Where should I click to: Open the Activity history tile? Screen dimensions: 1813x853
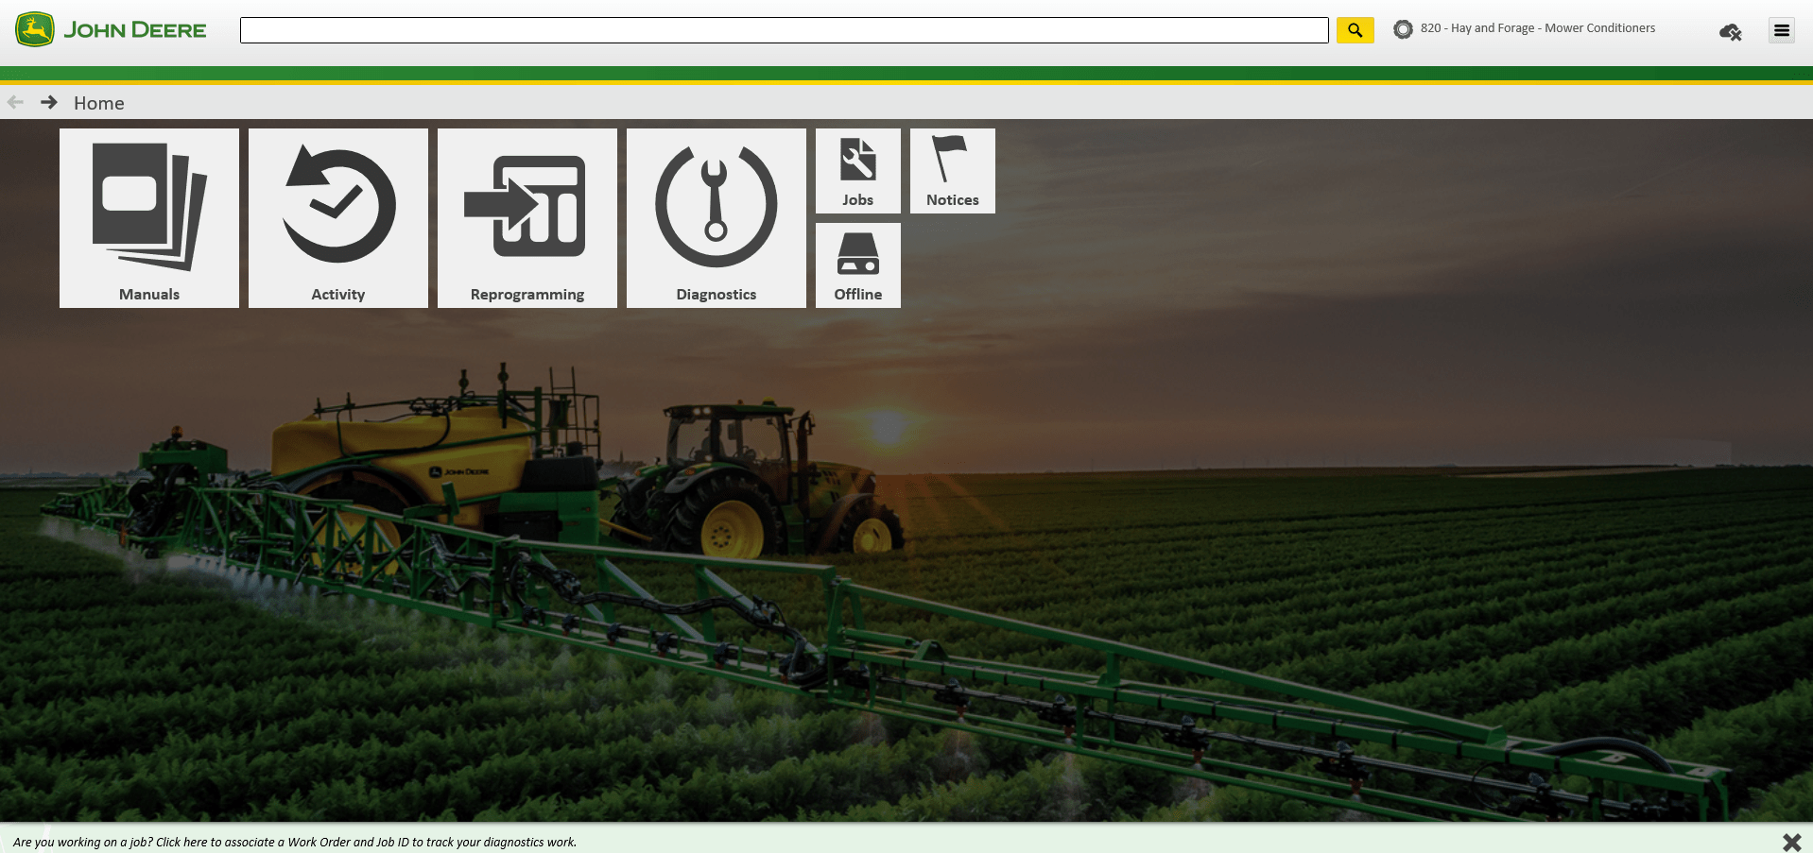[337, 217]
